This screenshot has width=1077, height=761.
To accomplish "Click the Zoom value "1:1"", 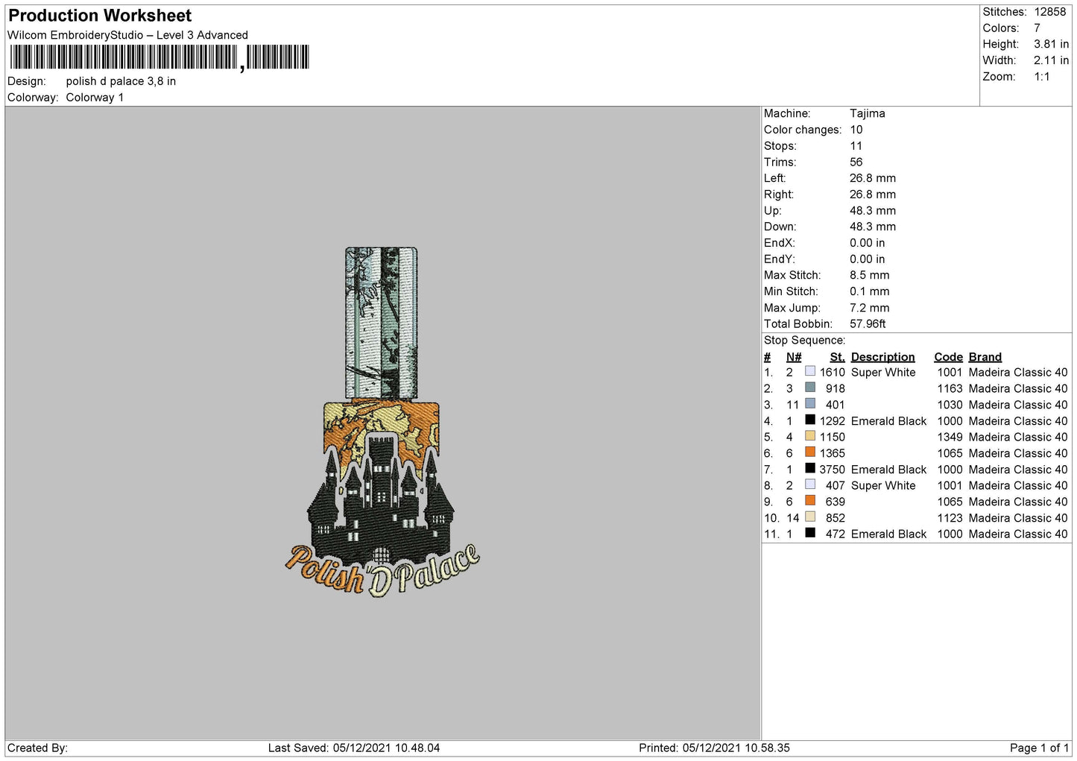I will pos(1042,77).
